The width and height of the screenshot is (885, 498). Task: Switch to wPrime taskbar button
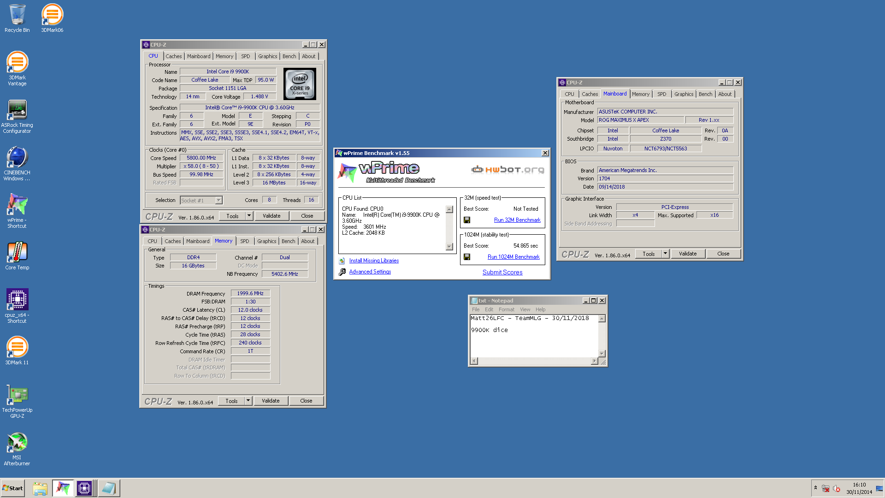click(x=63, y=488)
